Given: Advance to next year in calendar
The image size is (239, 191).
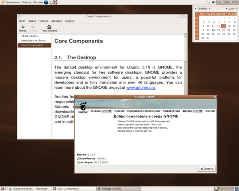Looking at the screenshot, I should (x=236, y=8).
